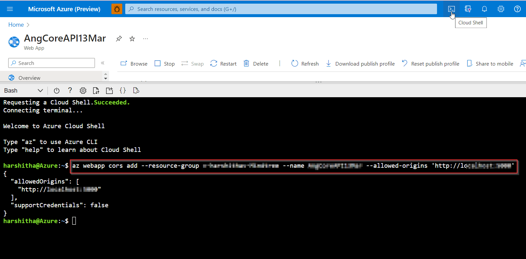
Task: Open the Directories and subscriptions filter icon
Action: (x=468, y=9)
